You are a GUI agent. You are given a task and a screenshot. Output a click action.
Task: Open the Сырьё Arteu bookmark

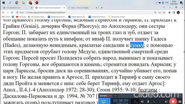click(x=37, y=17)
